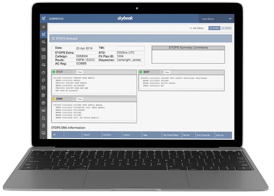Switch to the PAGED view
274x196 pixels.
(x=226, y=28)
